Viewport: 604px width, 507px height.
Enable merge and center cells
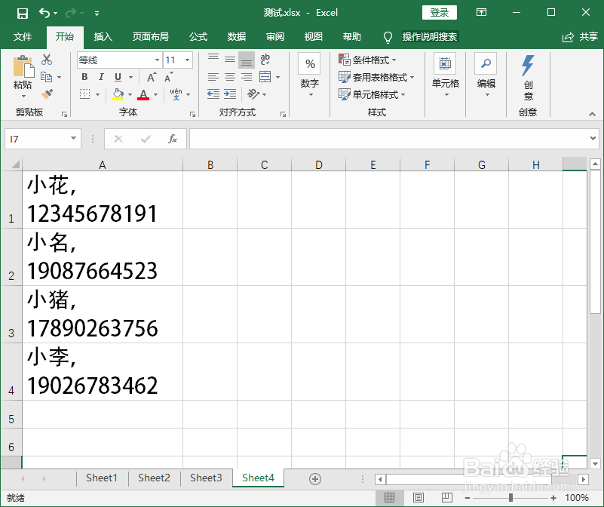pos(264,75)
